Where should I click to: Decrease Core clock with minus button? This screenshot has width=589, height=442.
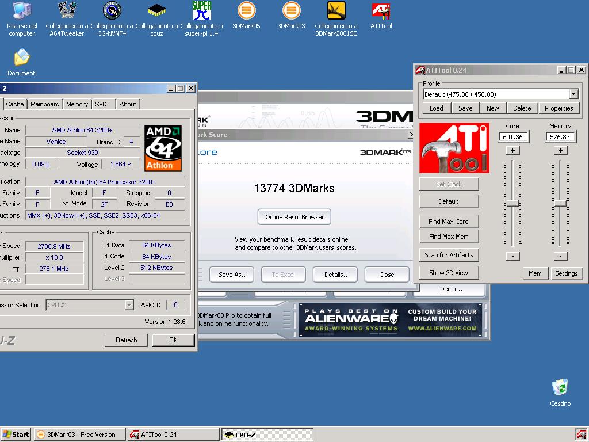tap(512, 256)
